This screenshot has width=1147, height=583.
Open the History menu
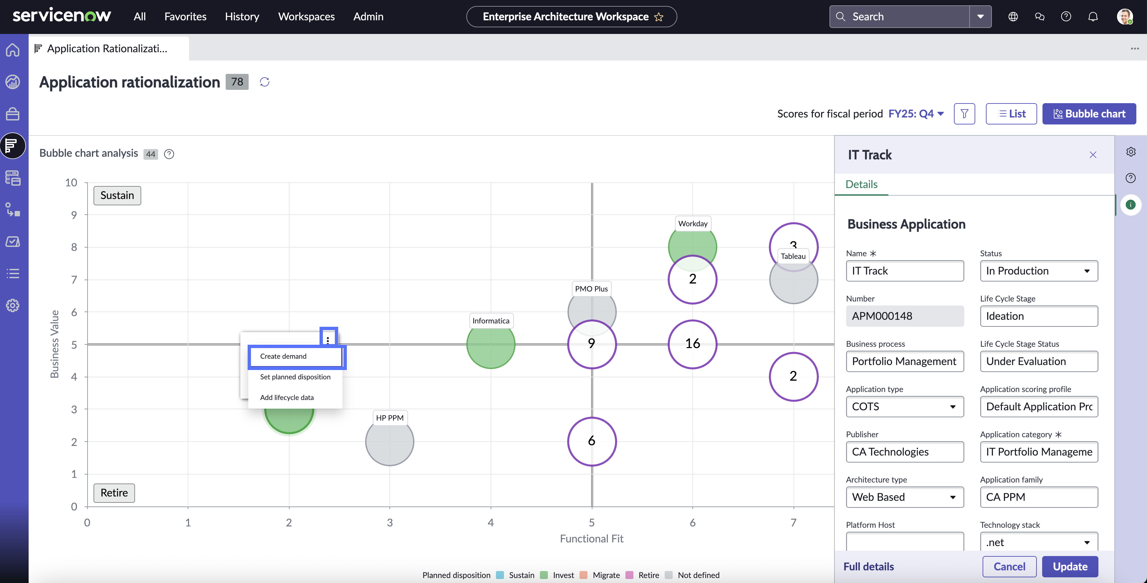(242, 16)
